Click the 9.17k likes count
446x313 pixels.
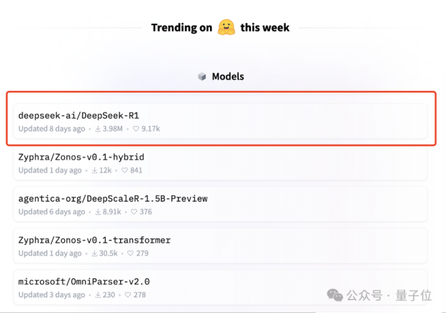pos(150,129)
